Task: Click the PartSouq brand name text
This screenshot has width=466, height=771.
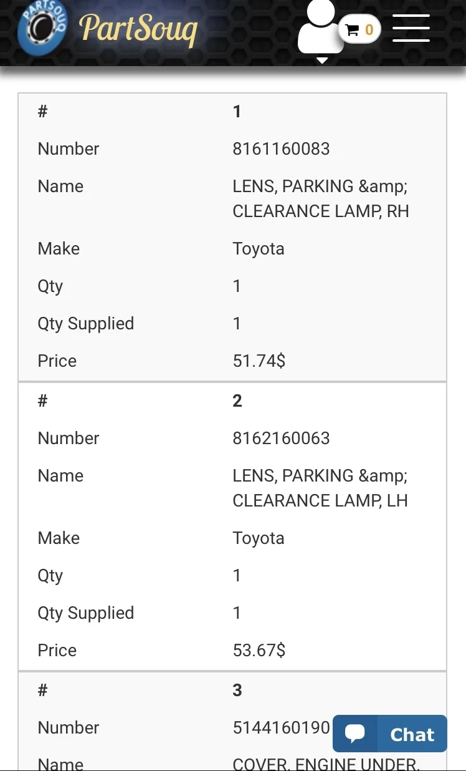Action: (x=138, y=29)
